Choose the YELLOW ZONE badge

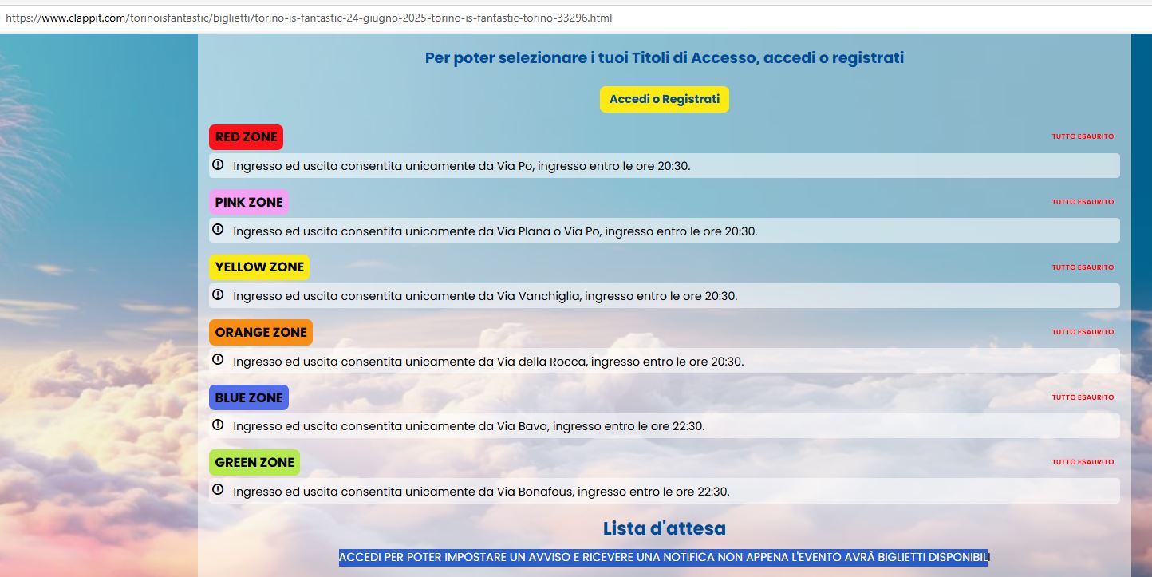pos(259,267)
